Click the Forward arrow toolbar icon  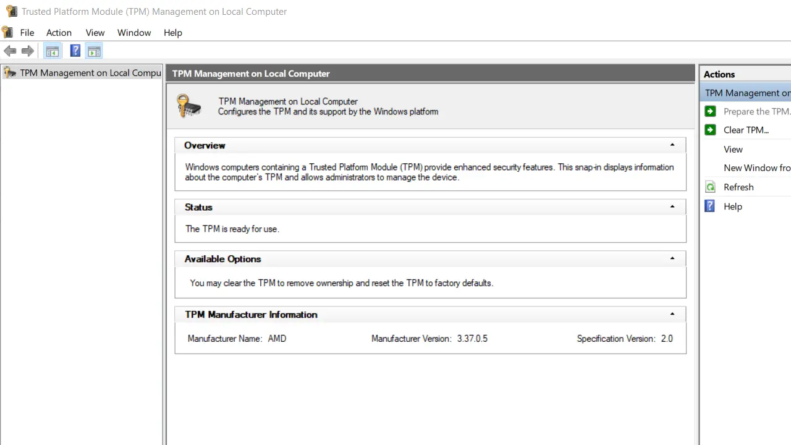click(x=27, y=51)
